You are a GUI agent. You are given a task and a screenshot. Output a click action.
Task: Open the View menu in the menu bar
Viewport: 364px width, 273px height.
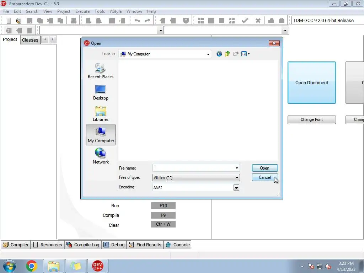coord(48,11)
